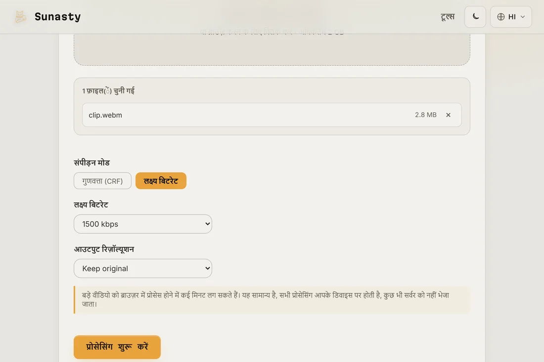
Task: Click the संपीड़न मोड heading
Action: [x=91, y=162]
